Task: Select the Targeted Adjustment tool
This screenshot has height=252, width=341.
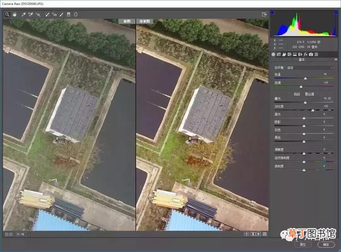Action: coord(38,14)
